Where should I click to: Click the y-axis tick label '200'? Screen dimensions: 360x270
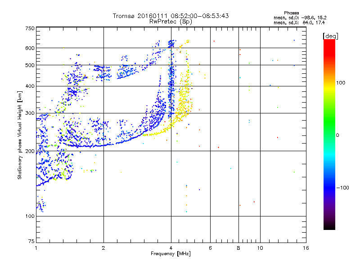coord(30,151)
